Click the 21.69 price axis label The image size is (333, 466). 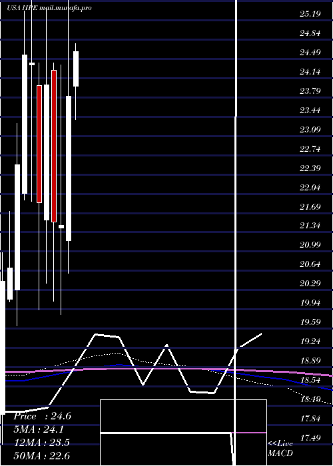tap(310, 206)
